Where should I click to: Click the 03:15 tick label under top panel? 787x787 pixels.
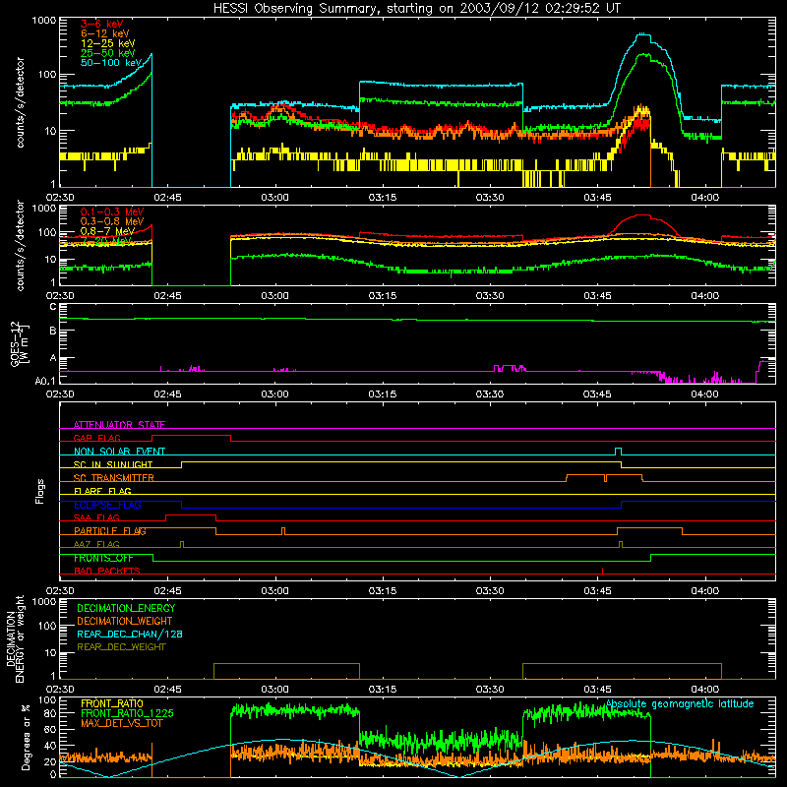point(383,198)
